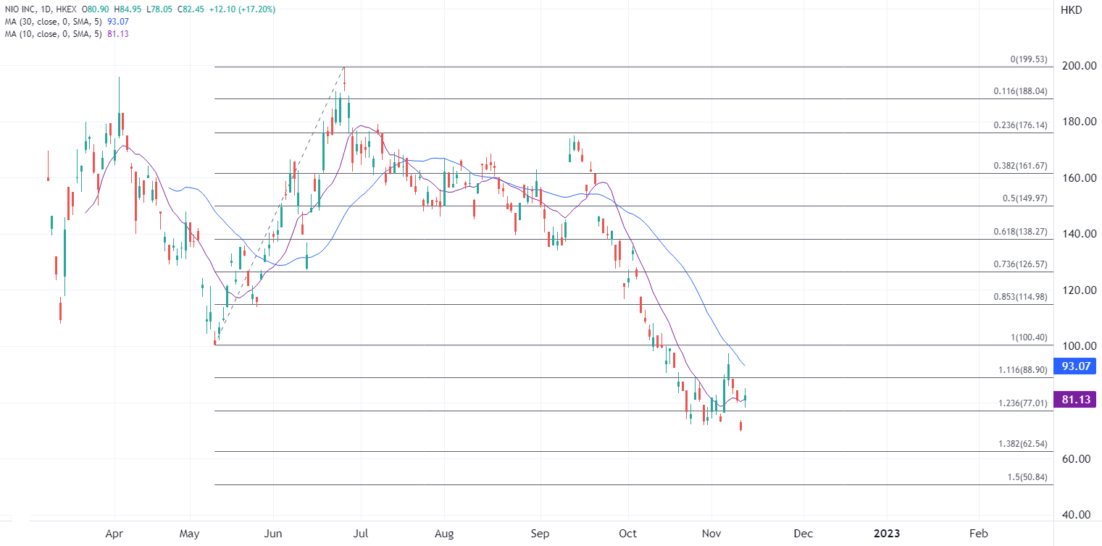The height and width of the screenshot is (546, 1102).
Task: Click the lowest red candle in November
Action: (740, 426)
